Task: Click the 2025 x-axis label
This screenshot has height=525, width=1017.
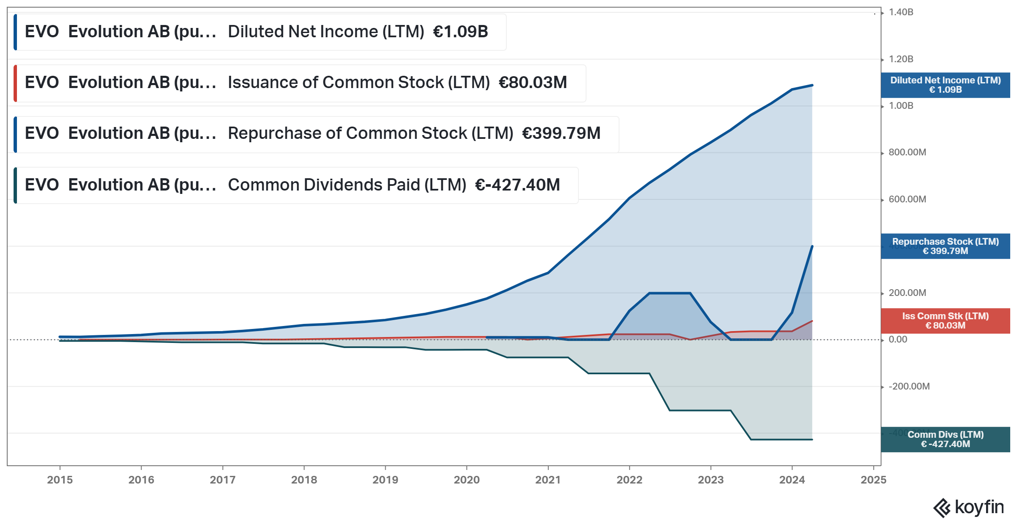Action: pyautogui.click(x=873, y=480)
